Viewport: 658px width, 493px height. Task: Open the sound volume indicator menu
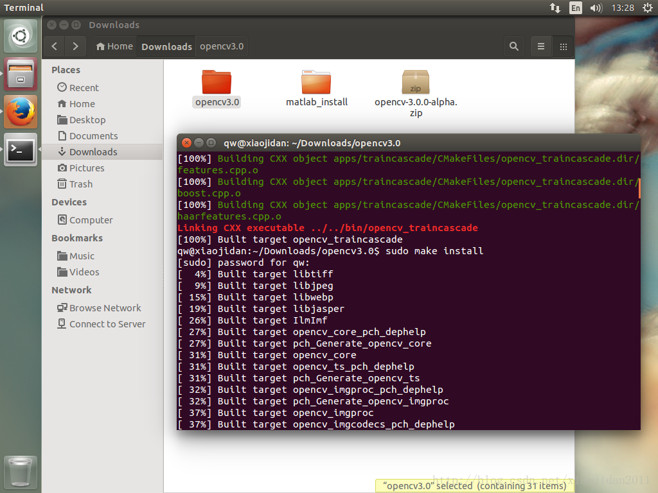pyautogui.click(x=596, y=8)
